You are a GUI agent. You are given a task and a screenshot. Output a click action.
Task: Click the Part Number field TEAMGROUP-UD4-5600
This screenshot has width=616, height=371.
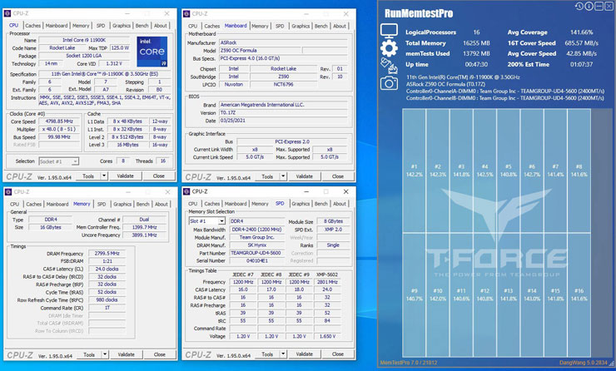[256, 253]
